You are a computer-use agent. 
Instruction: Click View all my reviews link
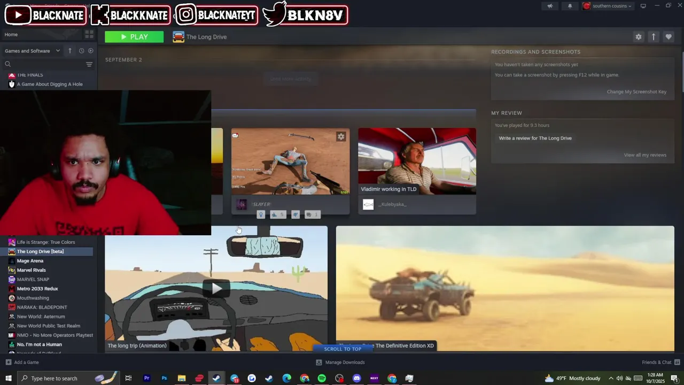[645, 155]
